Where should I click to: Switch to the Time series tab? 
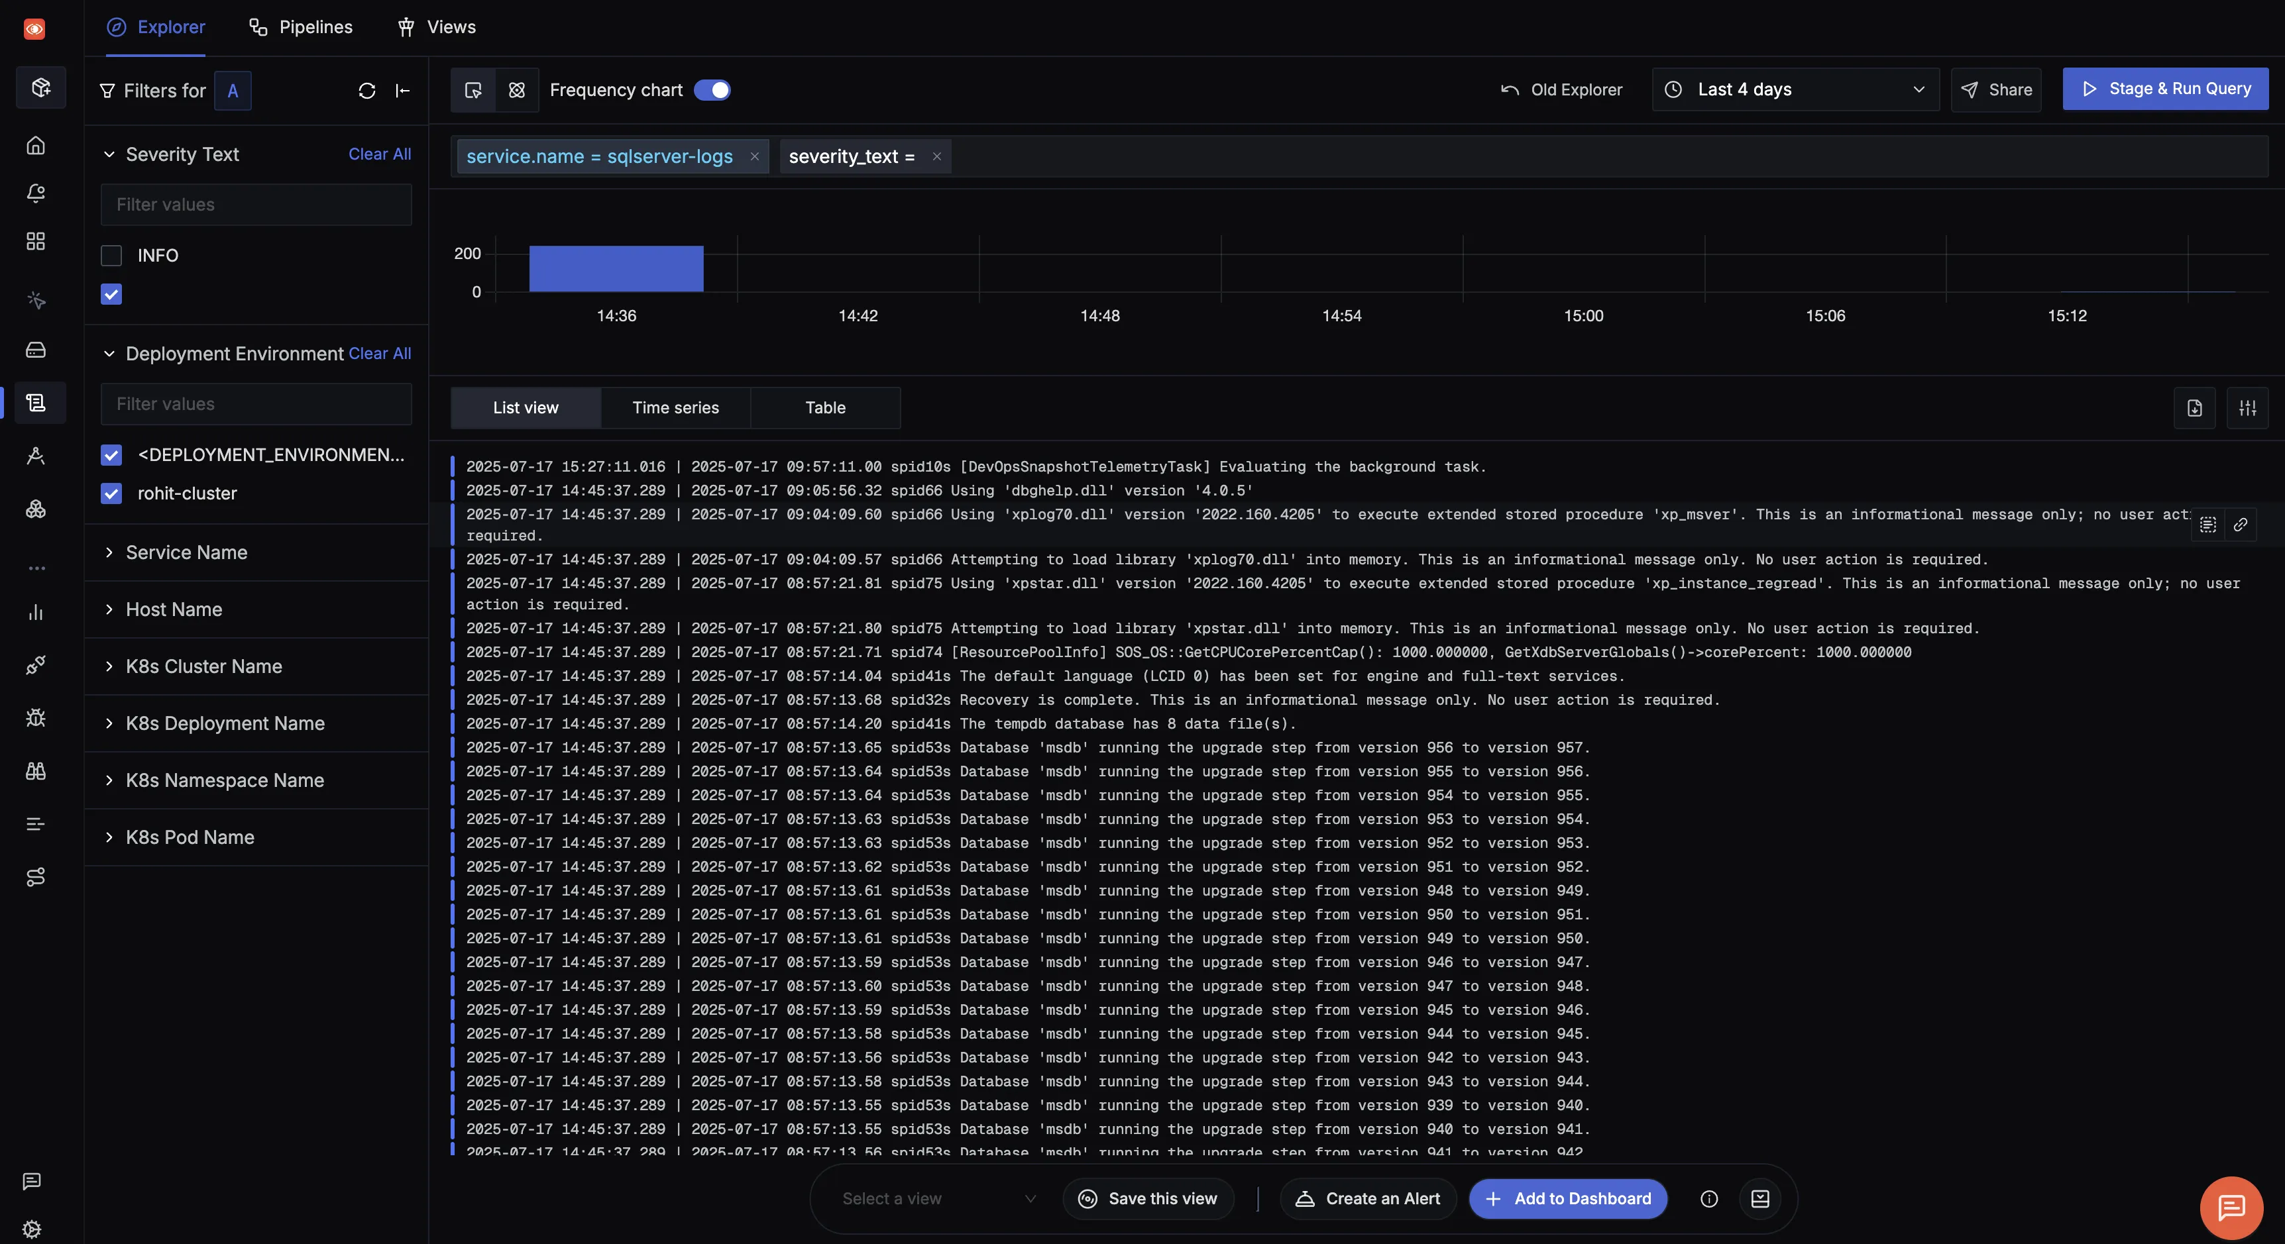(675, 408)
